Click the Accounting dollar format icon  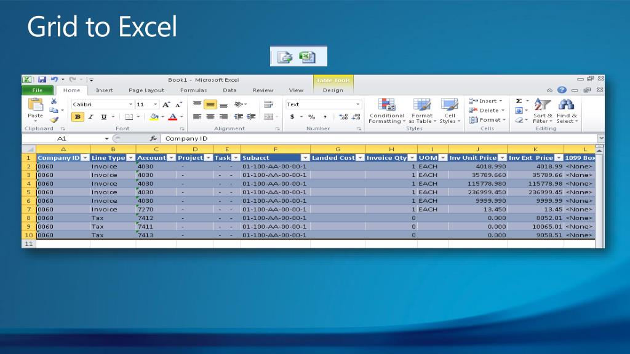pyautogui.click(x=292, y=117)
